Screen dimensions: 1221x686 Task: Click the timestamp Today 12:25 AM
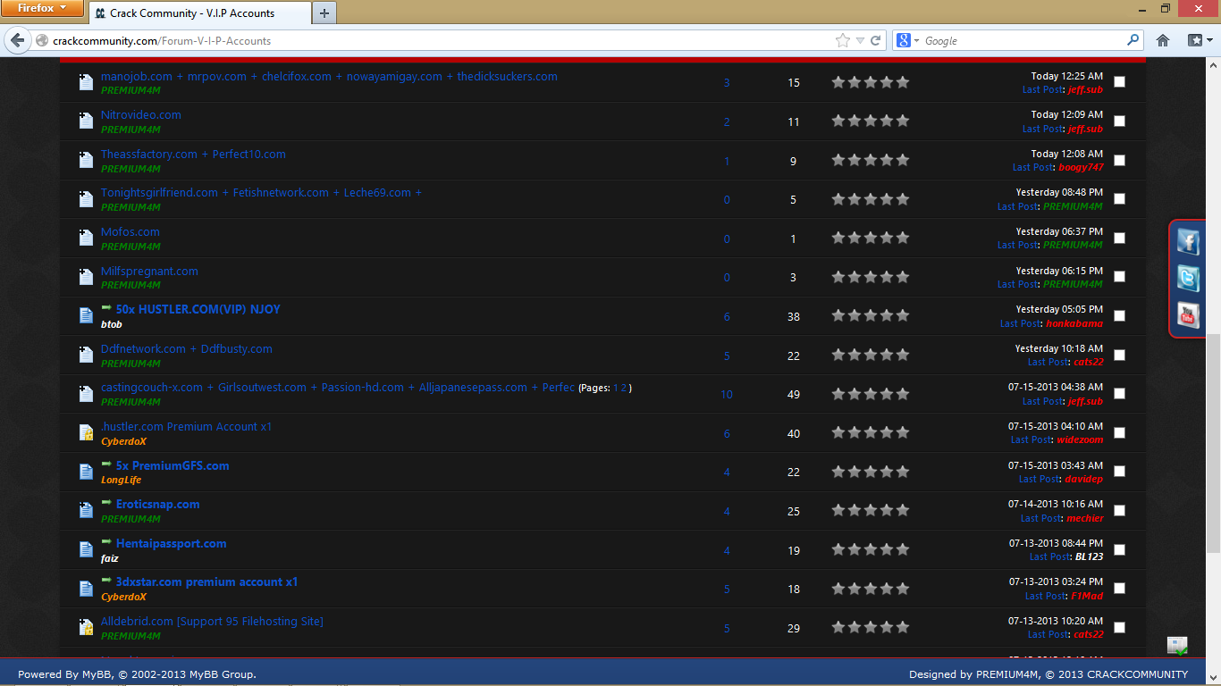point(1067,76)
